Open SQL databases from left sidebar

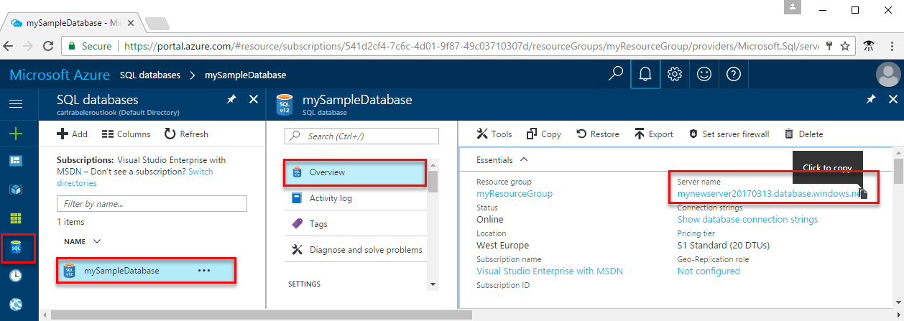16,248
